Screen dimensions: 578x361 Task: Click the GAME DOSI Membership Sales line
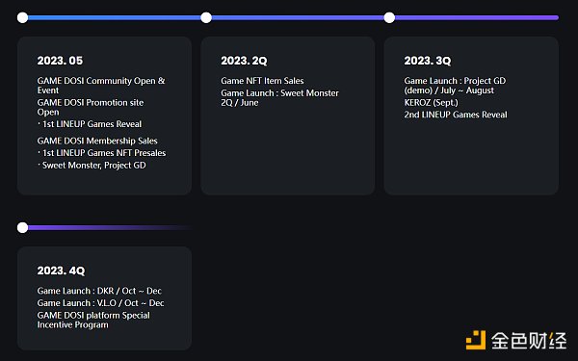point(97,141)
